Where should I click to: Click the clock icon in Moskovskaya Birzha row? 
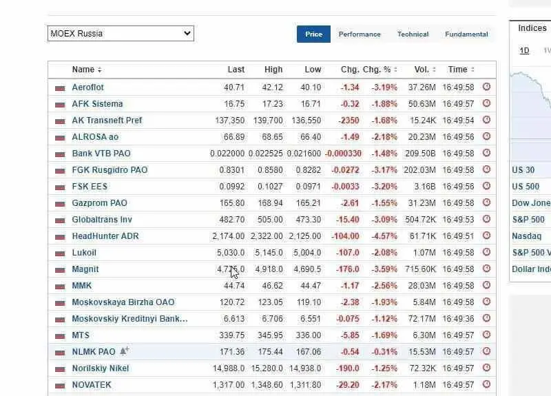tap(486, 302)
